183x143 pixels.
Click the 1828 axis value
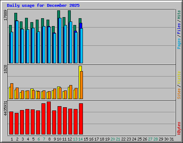5,69
